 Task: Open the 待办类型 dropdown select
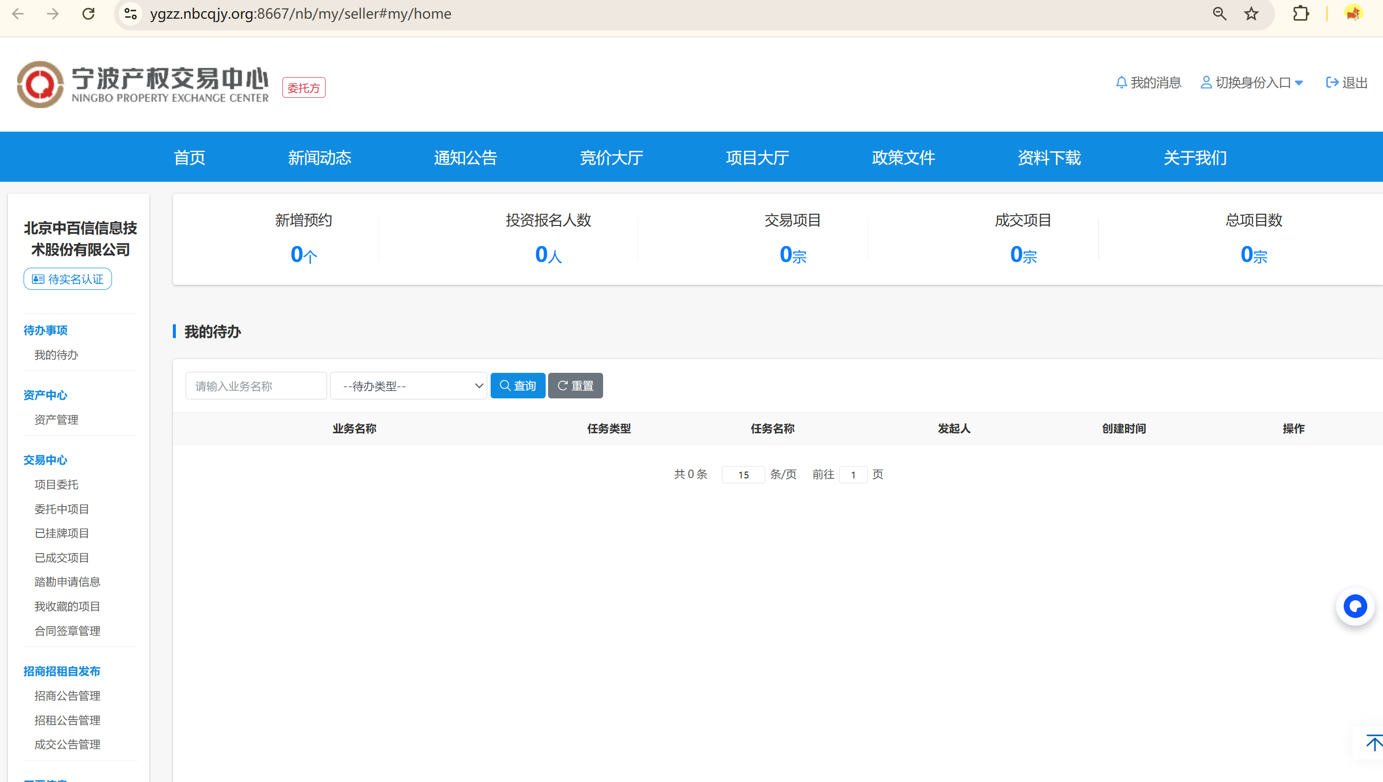(x=408, y=386)
